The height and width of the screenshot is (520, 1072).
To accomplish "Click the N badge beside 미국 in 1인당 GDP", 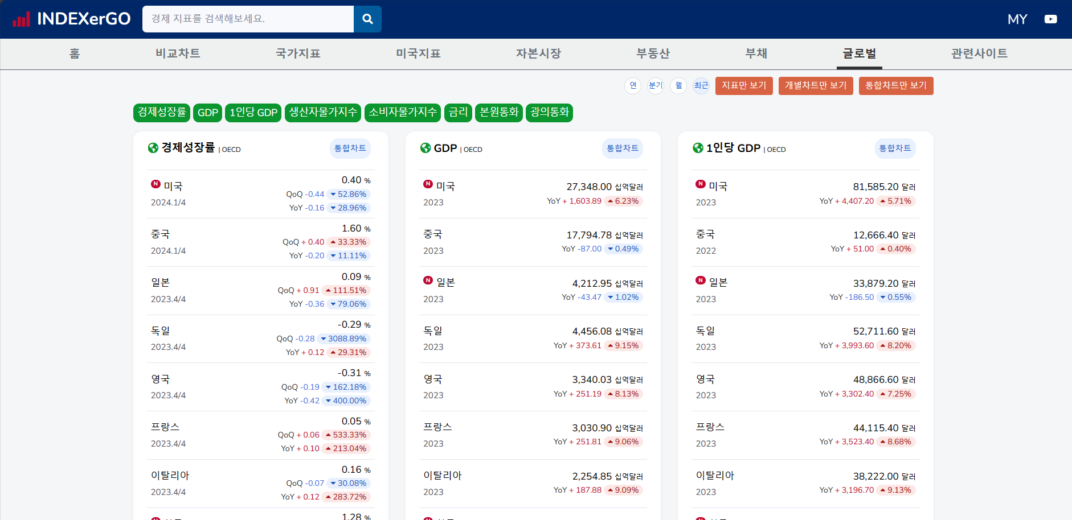I will click(x=701, y=184).
